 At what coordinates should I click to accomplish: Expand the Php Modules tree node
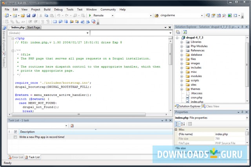click(x=182, y=46)
